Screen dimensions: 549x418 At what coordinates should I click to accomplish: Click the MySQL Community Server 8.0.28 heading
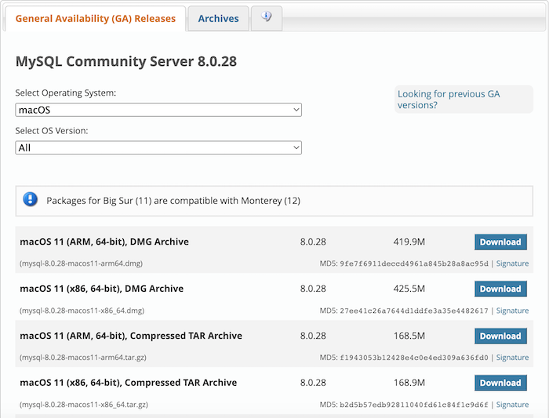point(126,61)
